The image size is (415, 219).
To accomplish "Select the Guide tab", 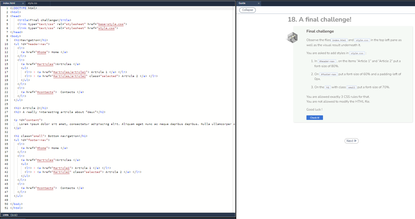I will pos(242,3).
